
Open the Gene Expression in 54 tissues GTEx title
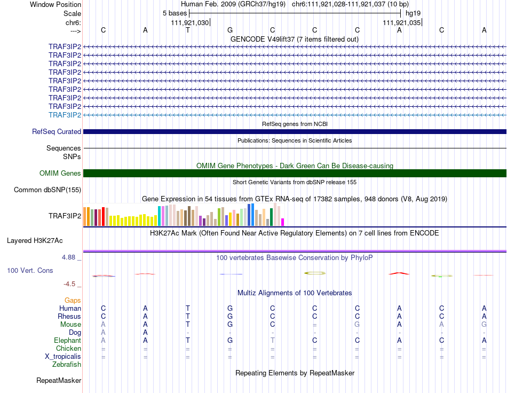tap(295, 199)
